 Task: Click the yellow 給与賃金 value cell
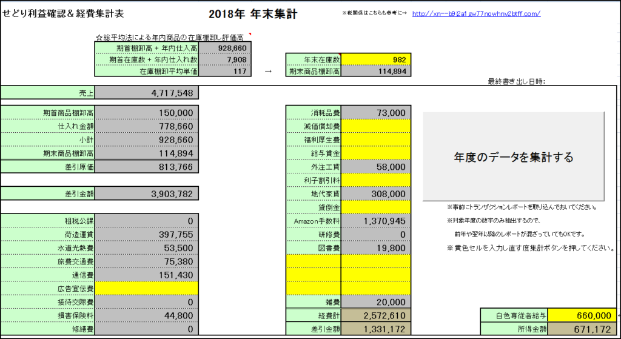point(376,153)
